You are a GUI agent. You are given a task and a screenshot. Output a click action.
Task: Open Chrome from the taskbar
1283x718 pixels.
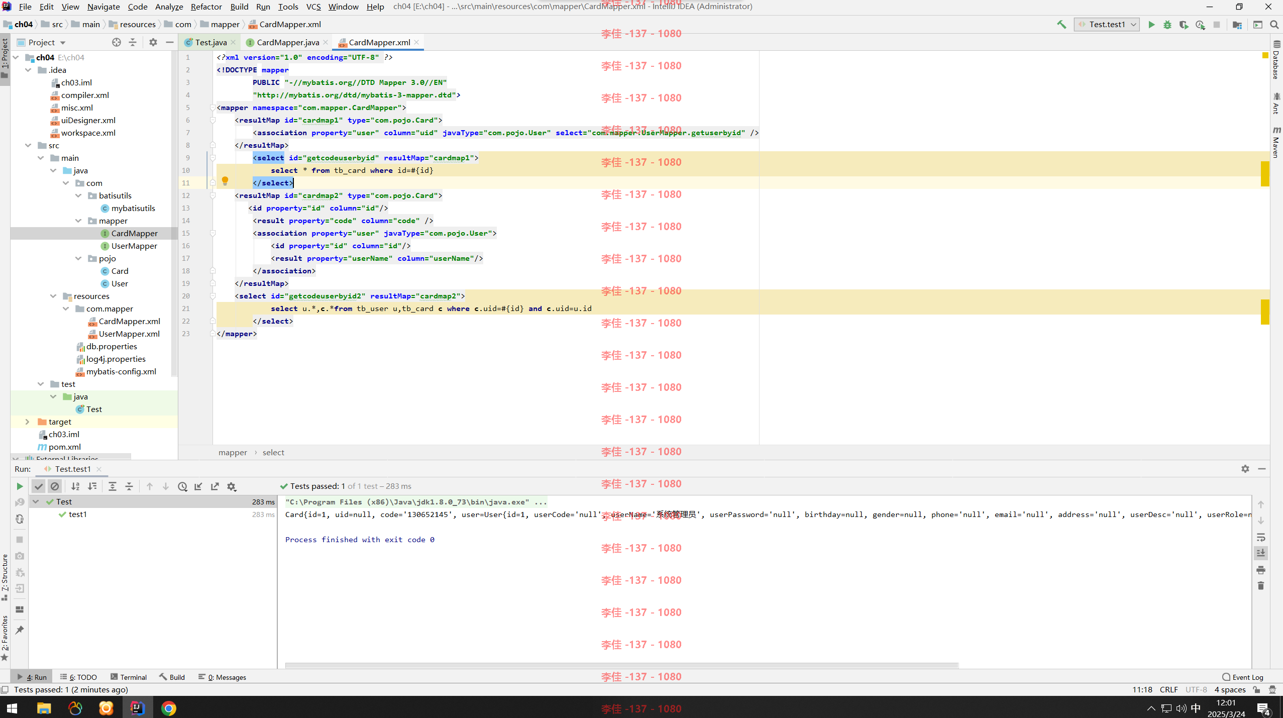(169, 708)
